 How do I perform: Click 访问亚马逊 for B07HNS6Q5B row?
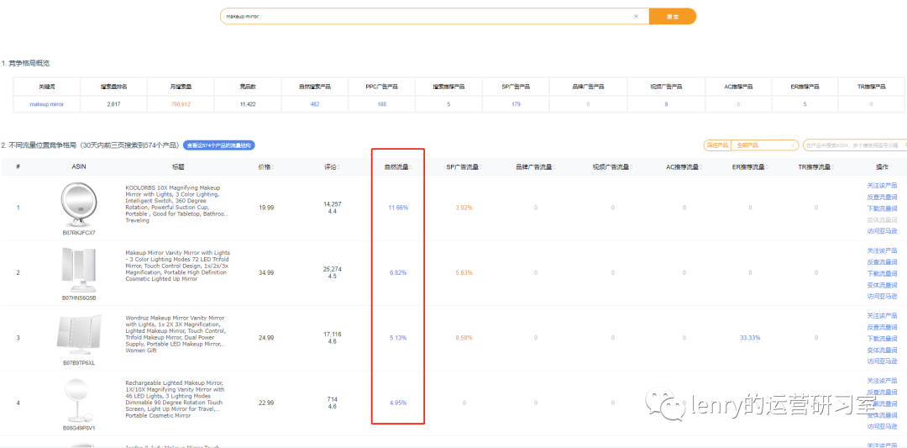click(882, 296)
